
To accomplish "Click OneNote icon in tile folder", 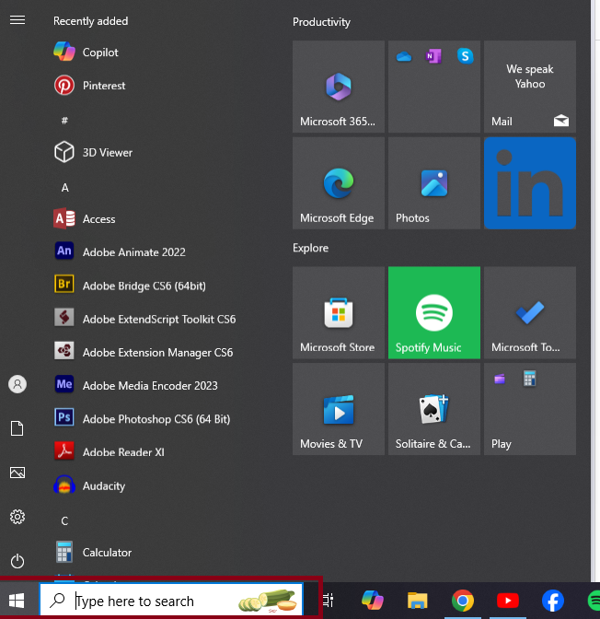I will click(433, 56).
